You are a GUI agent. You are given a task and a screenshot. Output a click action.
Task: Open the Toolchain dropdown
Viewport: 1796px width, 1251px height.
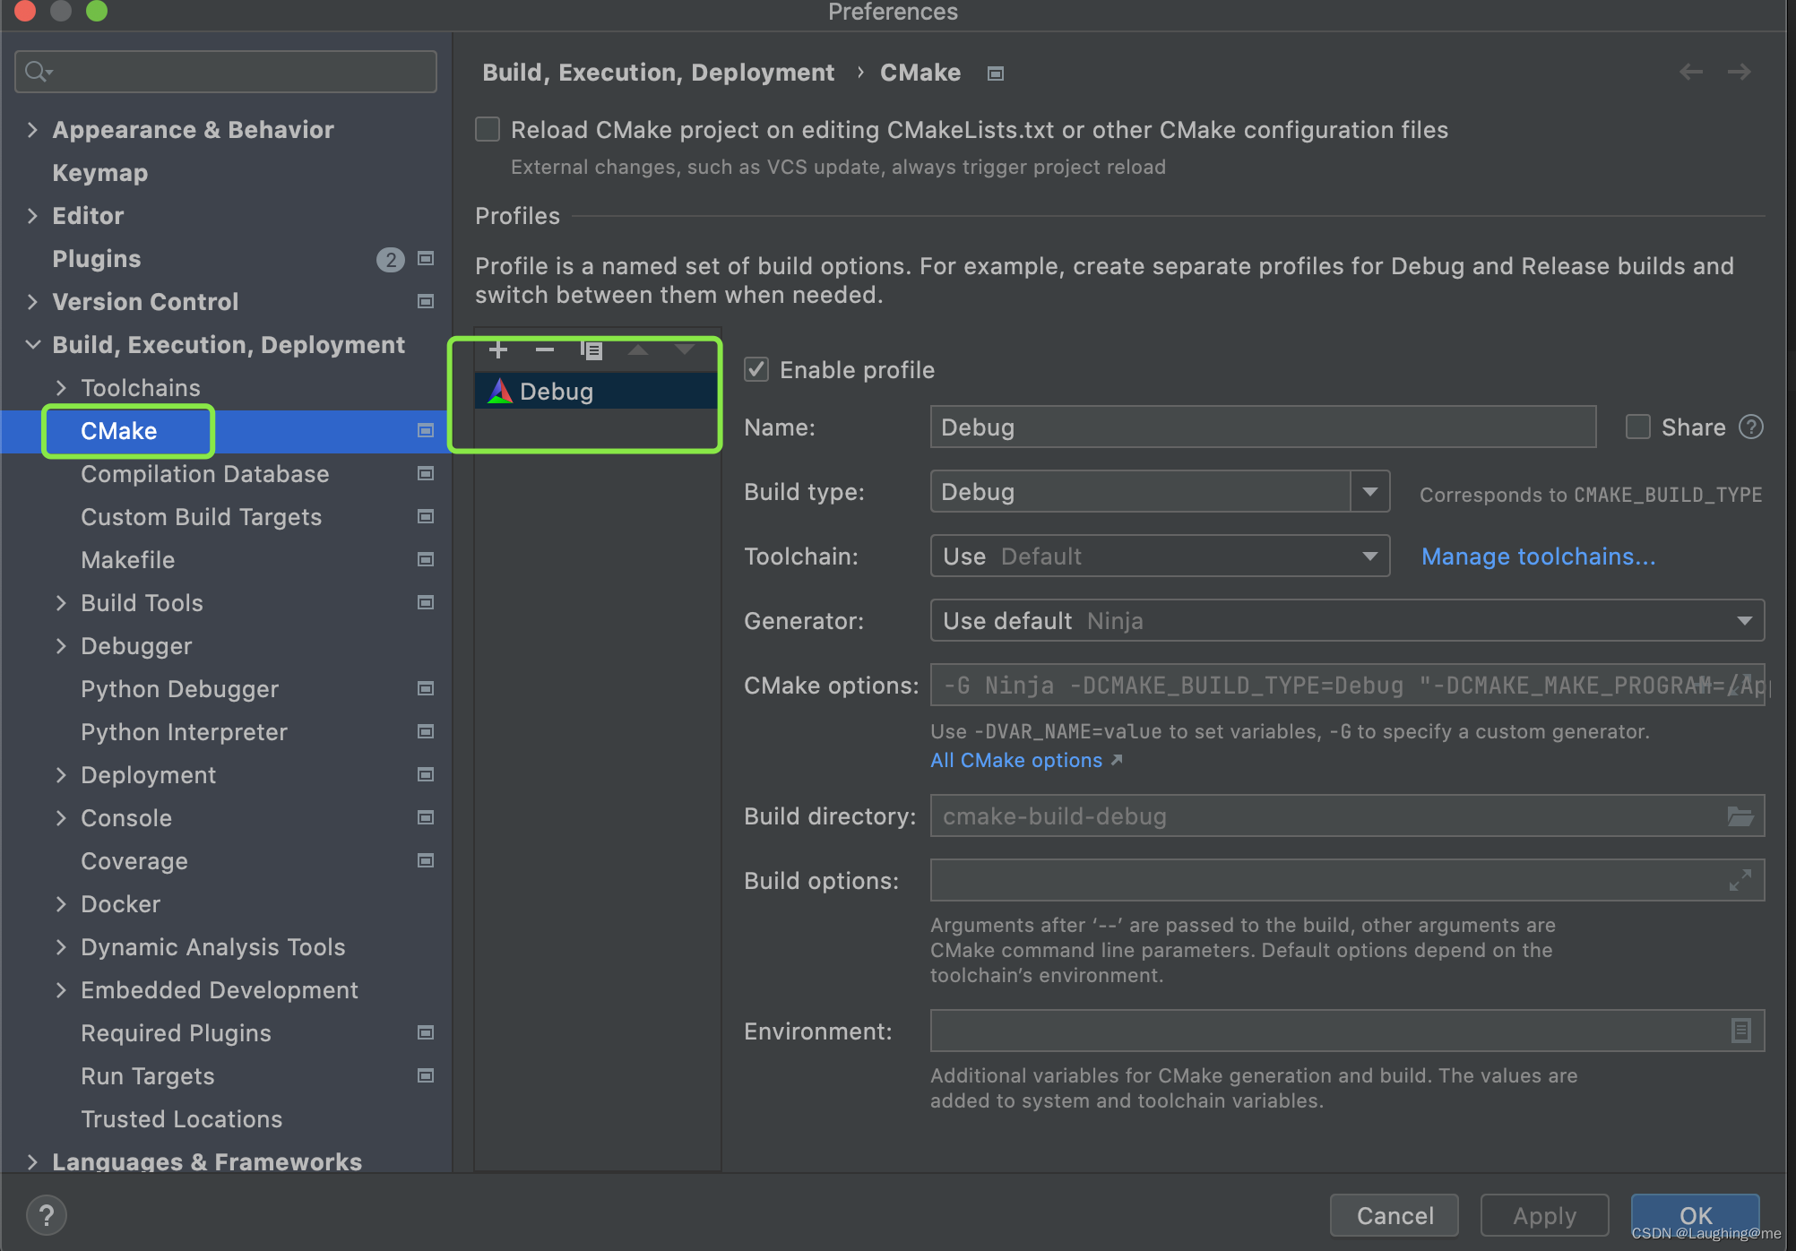coord(1369,556)
